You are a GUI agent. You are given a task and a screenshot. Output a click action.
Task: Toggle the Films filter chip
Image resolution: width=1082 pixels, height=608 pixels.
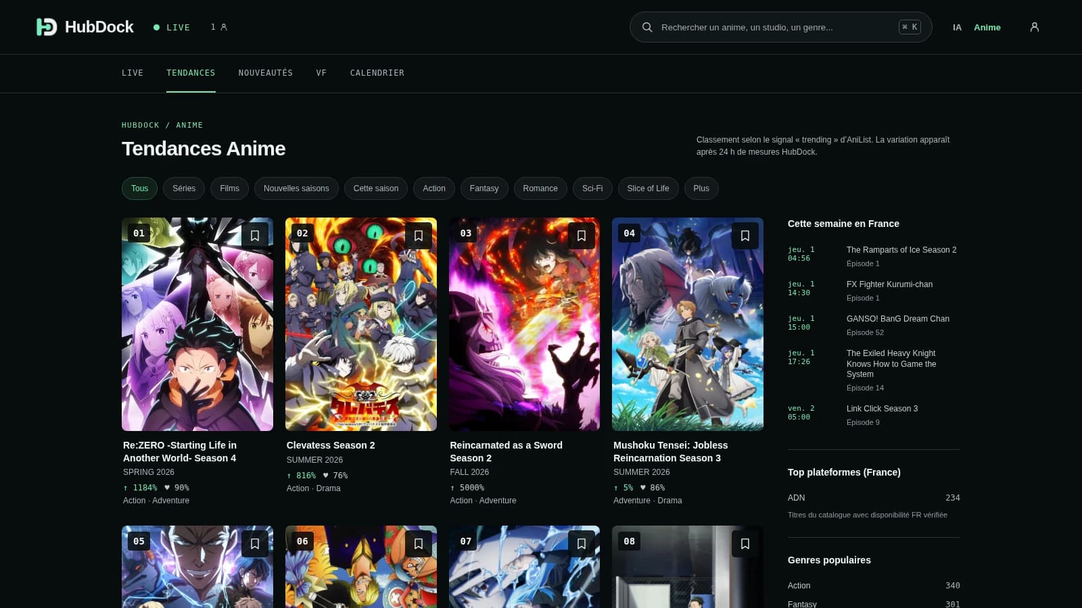pos(229,188)
